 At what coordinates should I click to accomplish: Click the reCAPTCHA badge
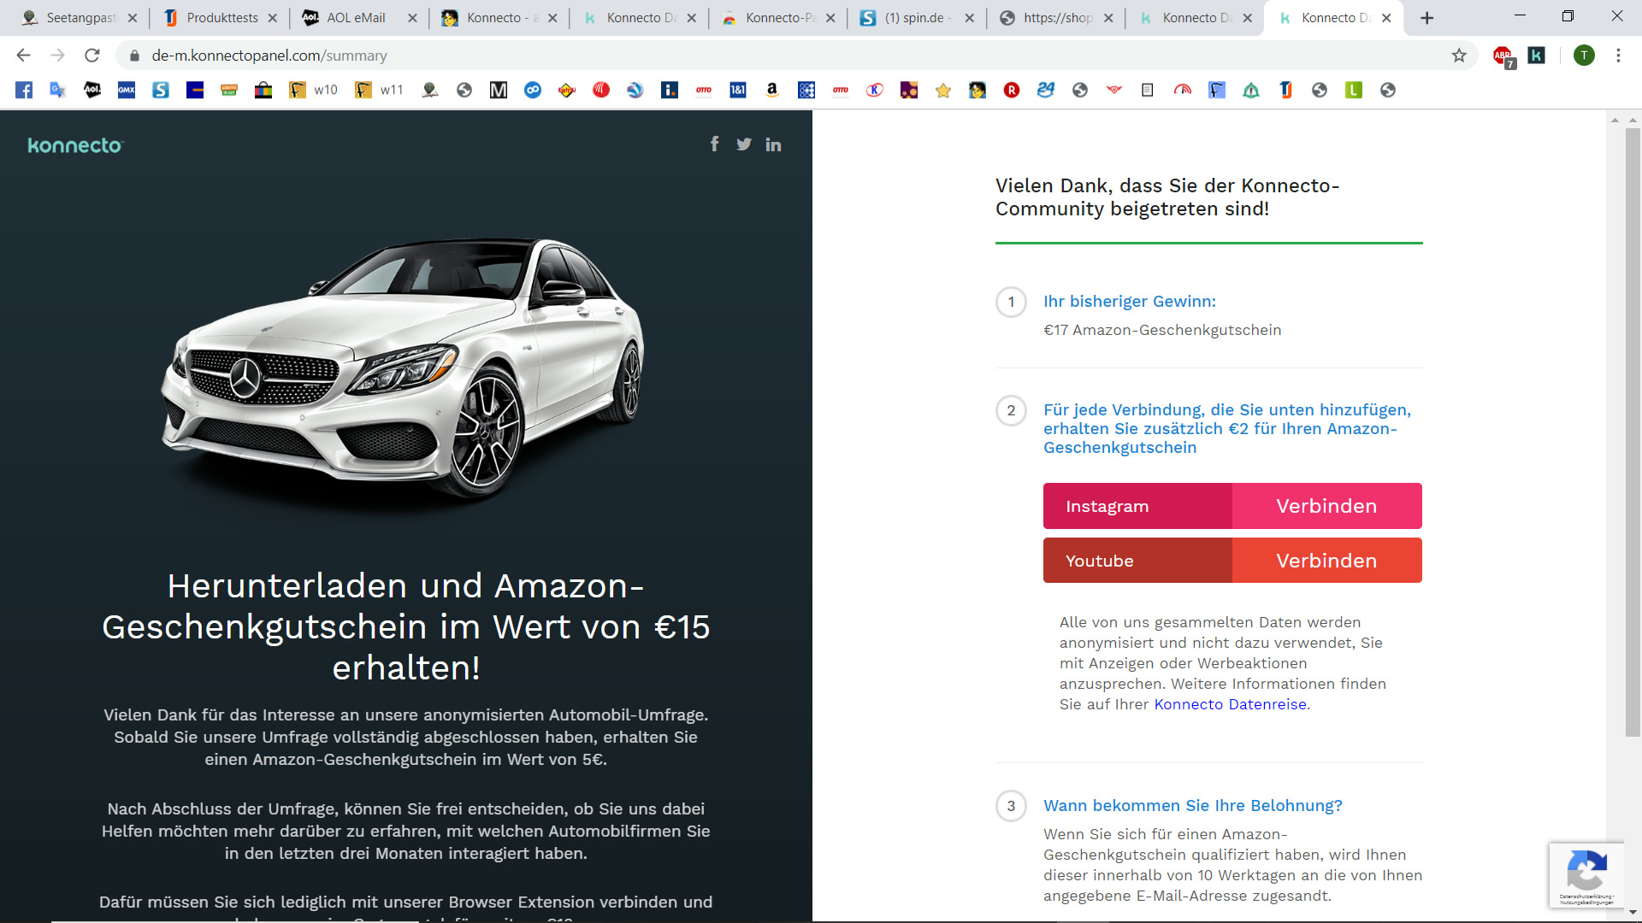click(x=1586, y=875)
